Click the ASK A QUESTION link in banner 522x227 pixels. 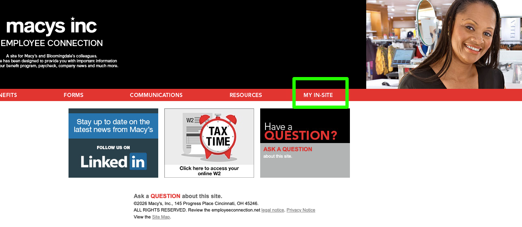288,149
